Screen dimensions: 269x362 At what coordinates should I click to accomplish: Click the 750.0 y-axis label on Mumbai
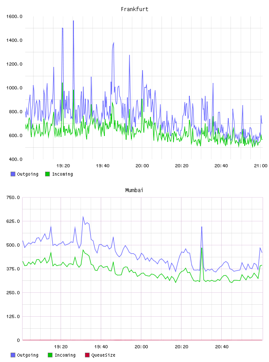click(13, 197)
